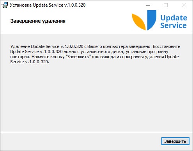Click the Завершить button
This screenshot has width=193, height=151.
pyautogui.click(x=175, y=141)
